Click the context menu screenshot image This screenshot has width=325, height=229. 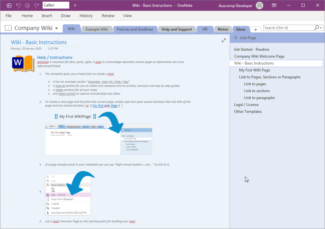68,194
